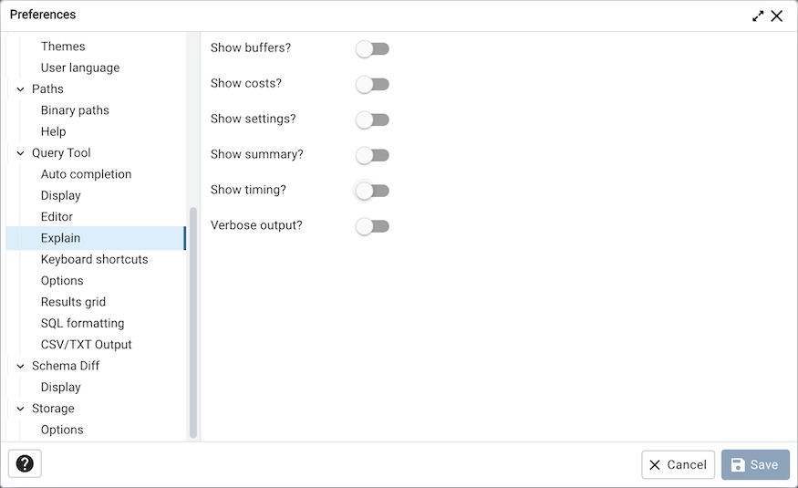798x488 pixels.
Task: Click the Save button
Action: pos(755,464)
